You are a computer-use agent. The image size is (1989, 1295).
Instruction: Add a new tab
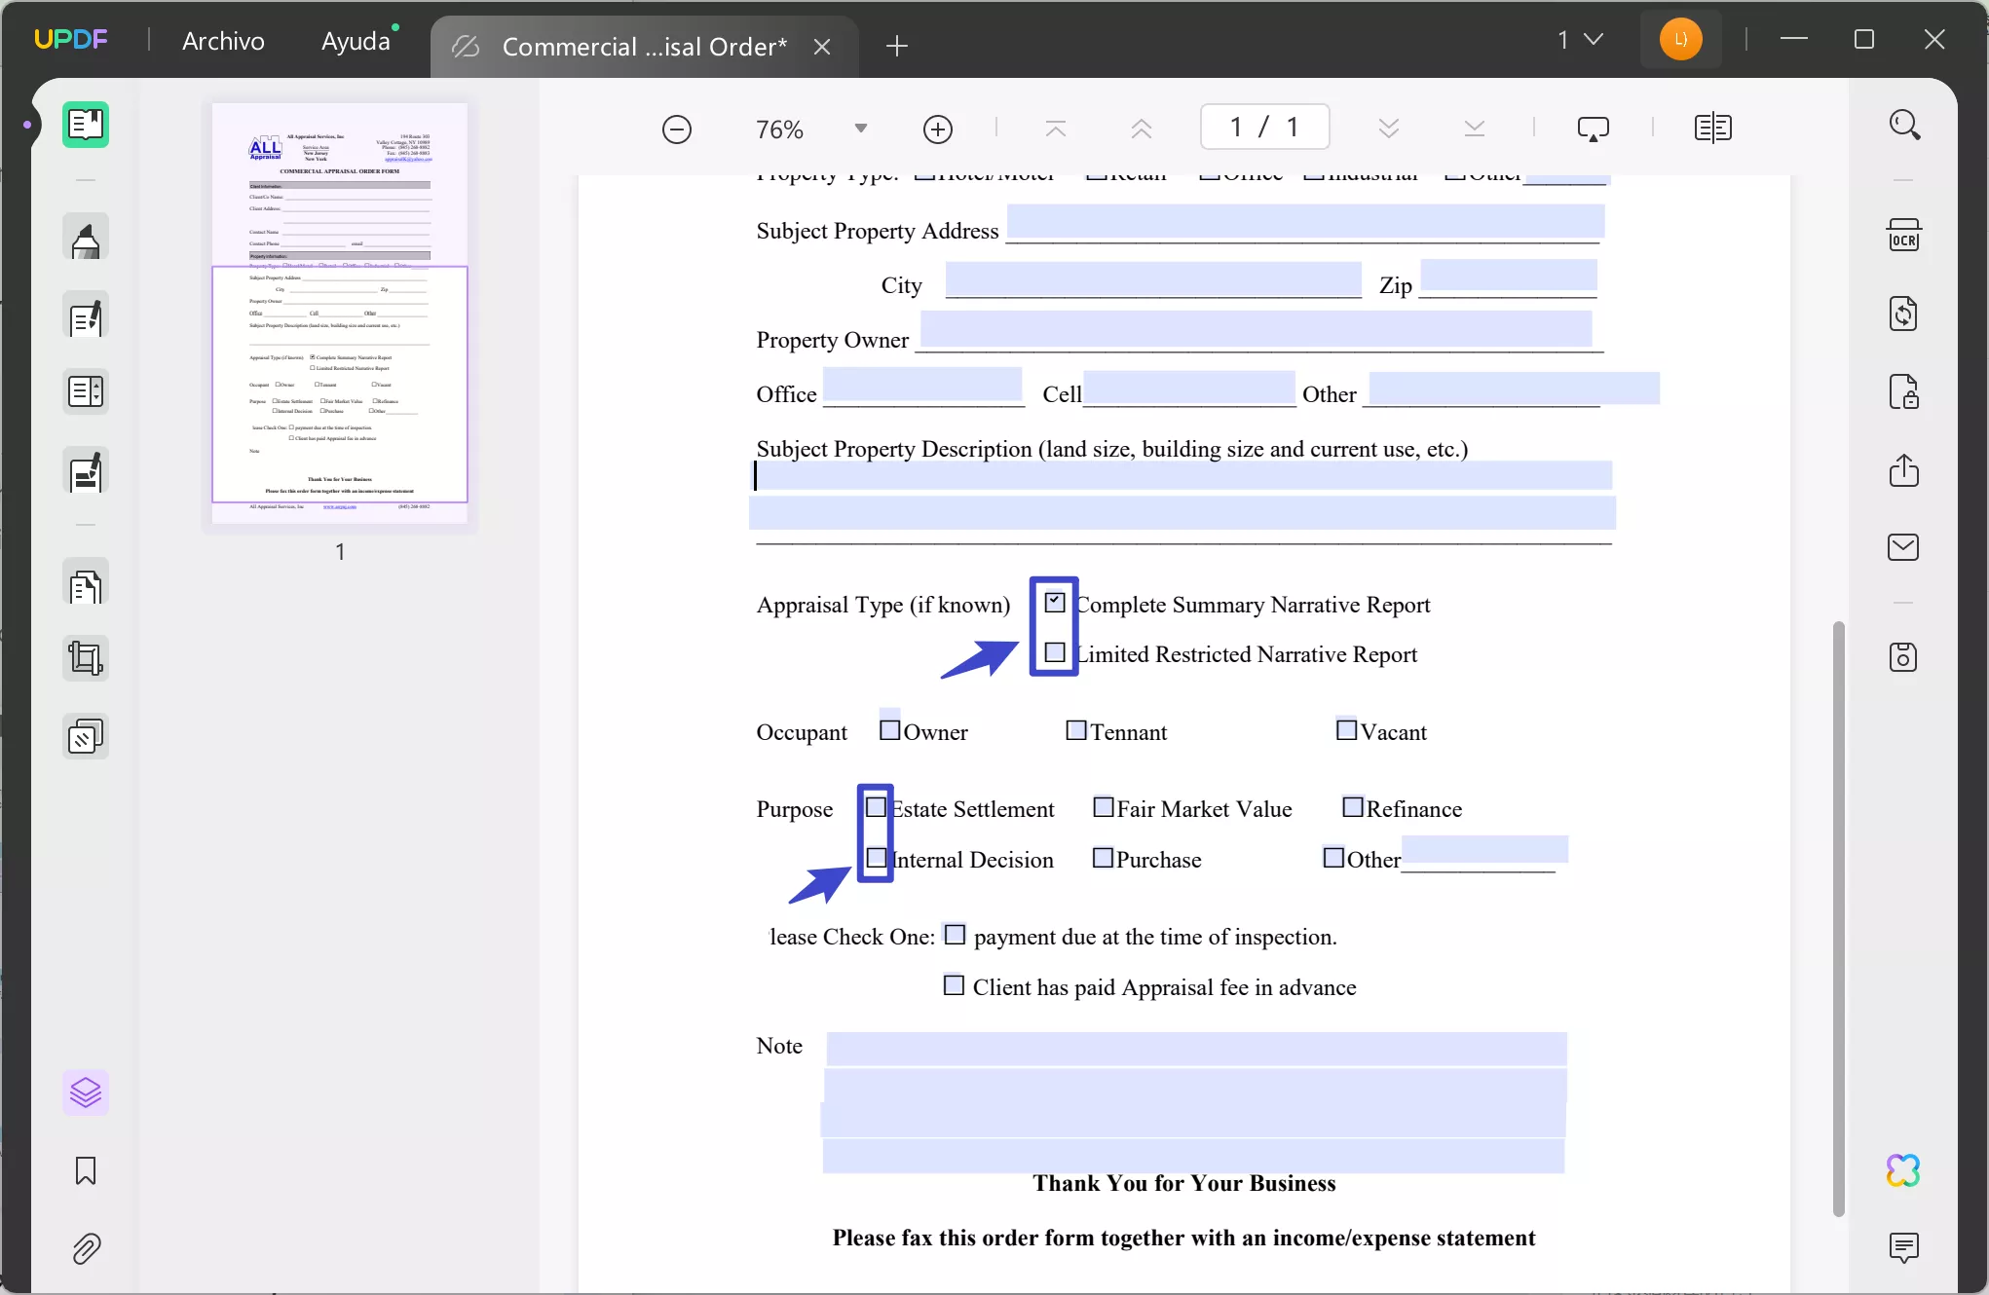pyautogui.click(x=897, y=46)
